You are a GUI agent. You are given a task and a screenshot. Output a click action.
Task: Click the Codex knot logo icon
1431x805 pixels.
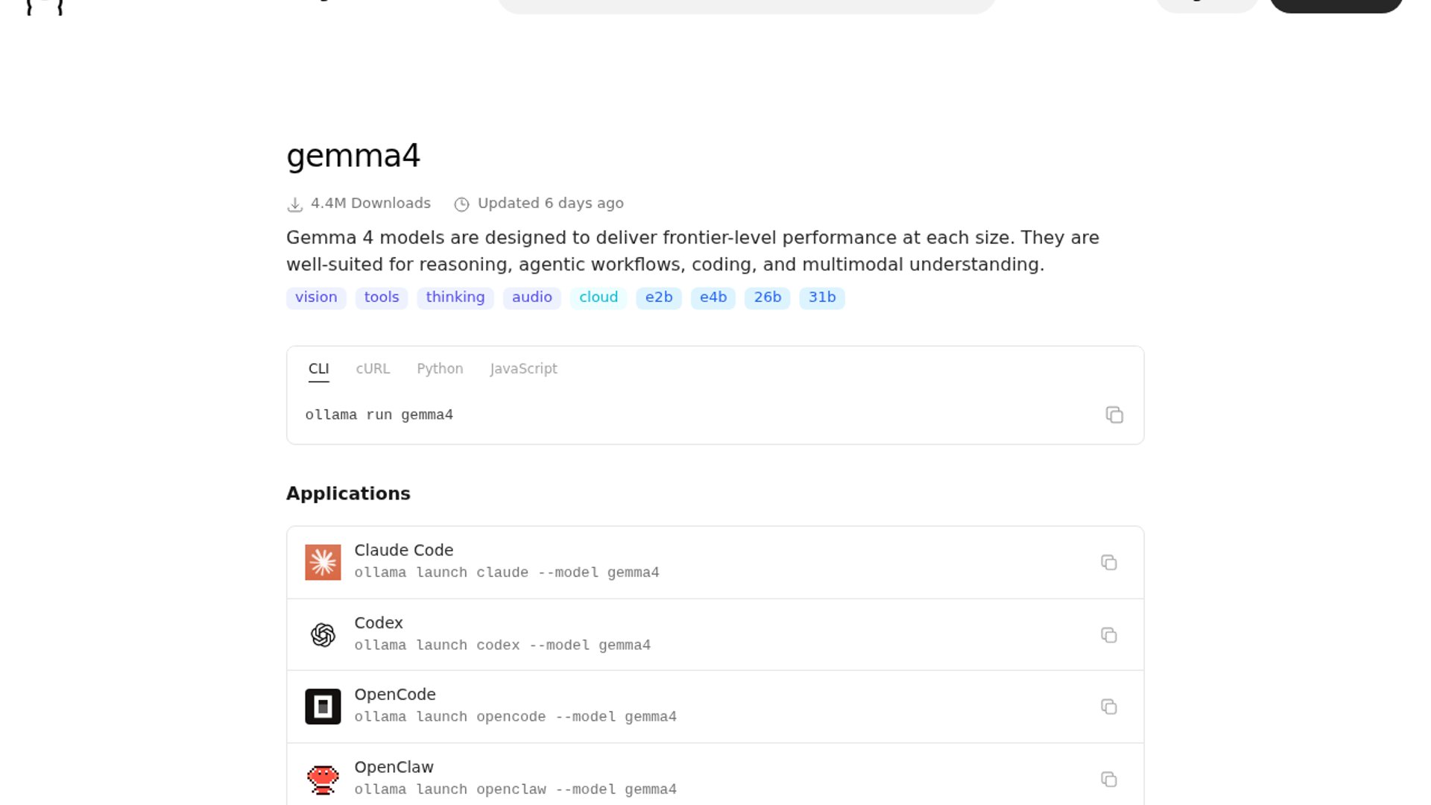[323, 635]
